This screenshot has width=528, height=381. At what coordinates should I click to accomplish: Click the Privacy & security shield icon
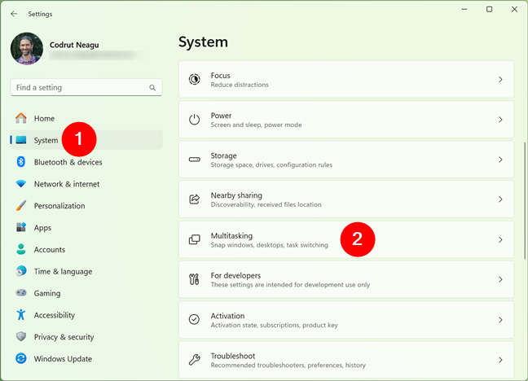(21, 336)
